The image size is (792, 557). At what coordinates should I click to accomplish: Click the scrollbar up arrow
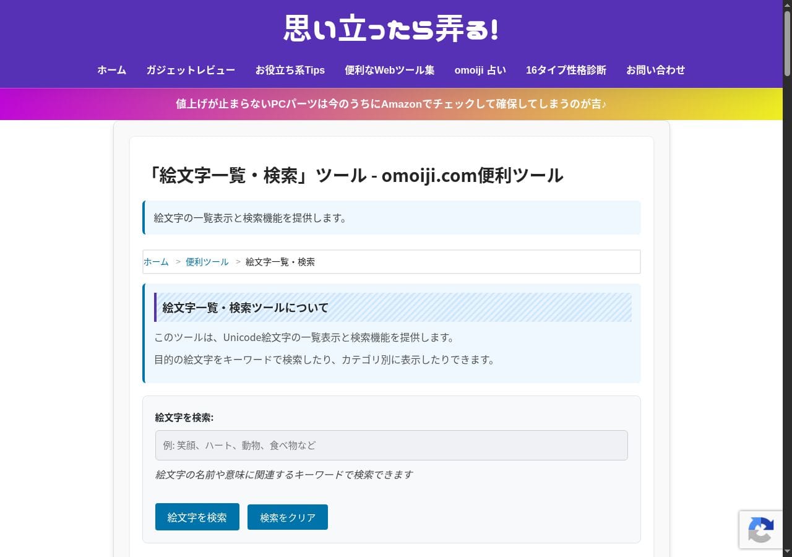click(787, 5)
